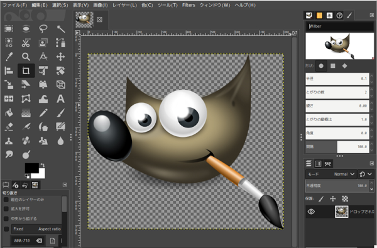Viewport: 377px width, 248px height.
Task: Select the Gradient tool
Action: 26,112
